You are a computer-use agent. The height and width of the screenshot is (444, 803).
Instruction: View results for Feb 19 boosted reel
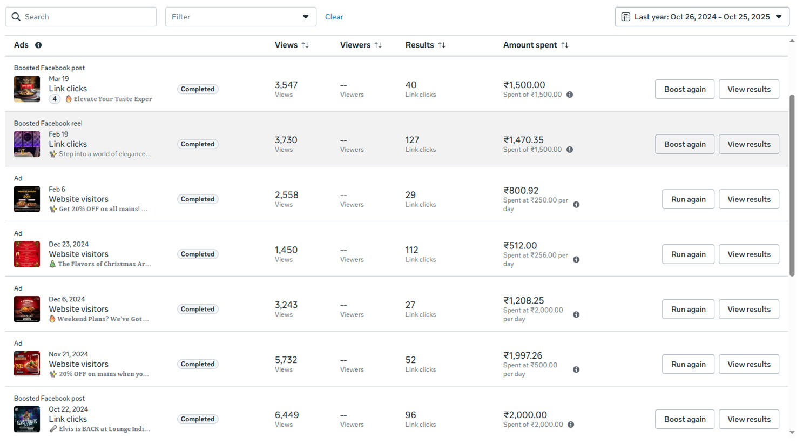point(748,144)
